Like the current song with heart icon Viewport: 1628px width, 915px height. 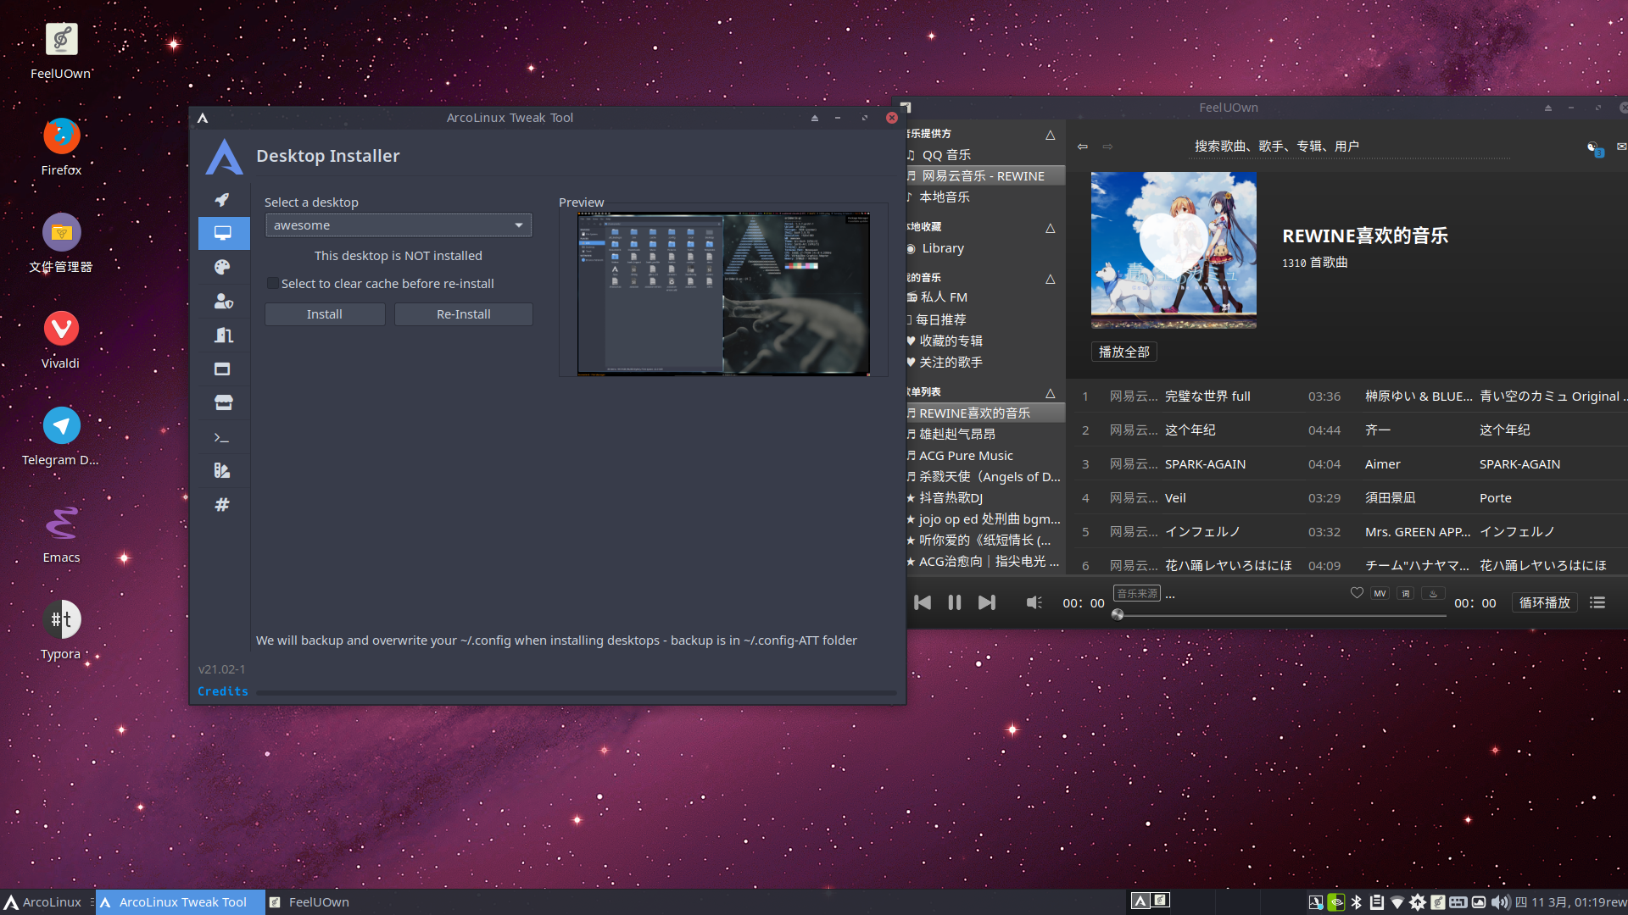tap(1357, 593)
